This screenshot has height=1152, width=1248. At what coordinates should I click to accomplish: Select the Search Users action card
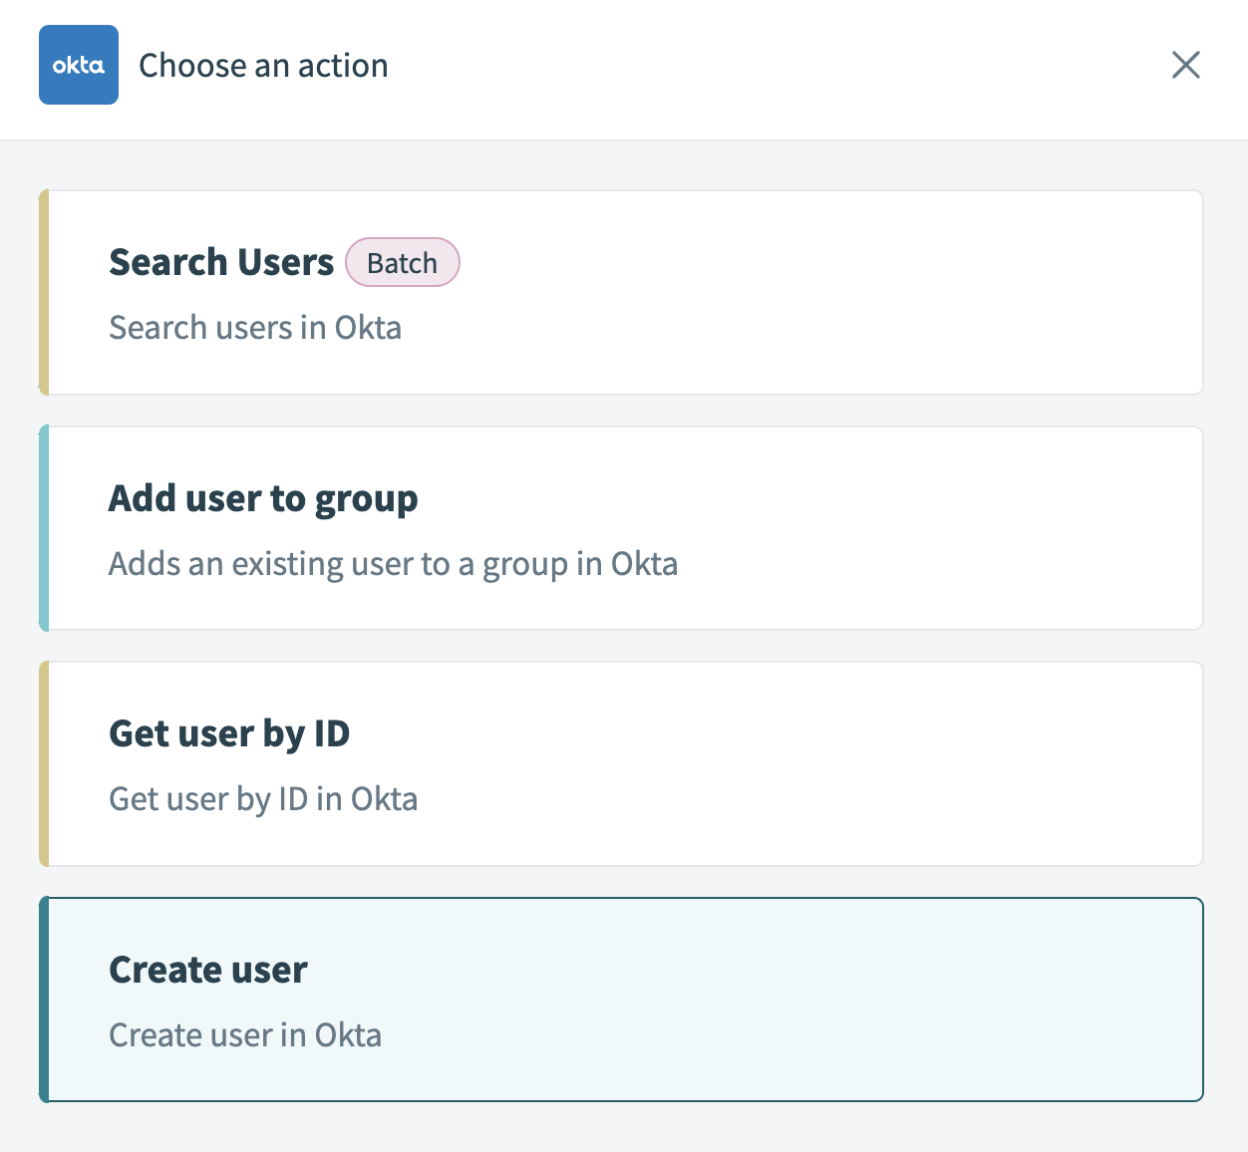coord(624,291)
